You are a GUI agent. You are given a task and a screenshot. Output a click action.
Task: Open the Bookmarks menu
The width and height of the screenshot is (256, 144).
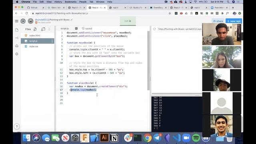(70, 2)
